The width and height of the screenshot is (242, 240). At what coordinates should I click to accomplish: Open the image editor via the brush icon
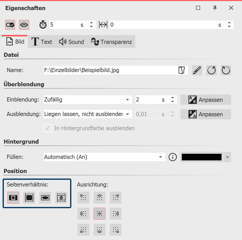point(197,70)
